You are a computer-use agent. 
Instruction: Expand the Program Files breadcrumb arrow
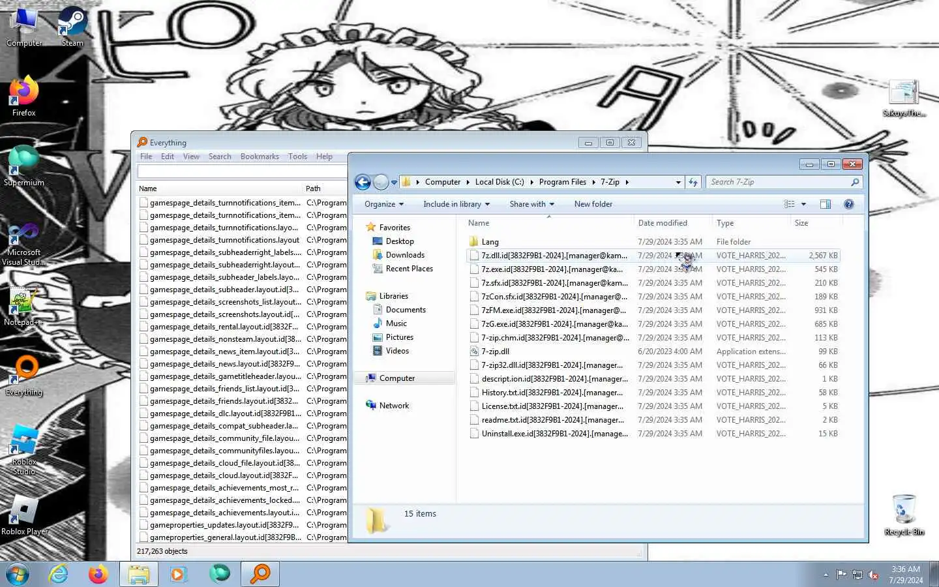tap(593, 182)
